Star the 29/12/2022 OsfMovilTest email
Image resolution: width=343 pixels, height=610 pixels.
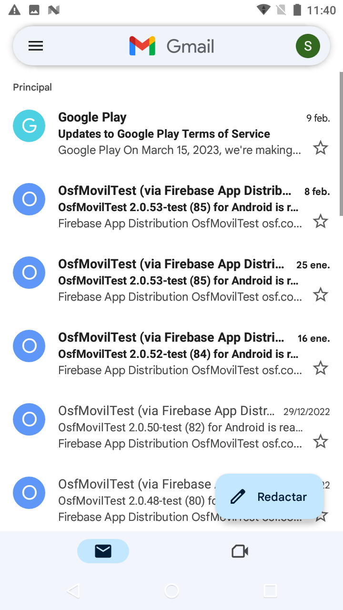click(x=321, y=442)
